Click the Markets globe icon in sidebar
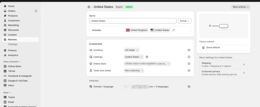 click(x=5, y=40)
